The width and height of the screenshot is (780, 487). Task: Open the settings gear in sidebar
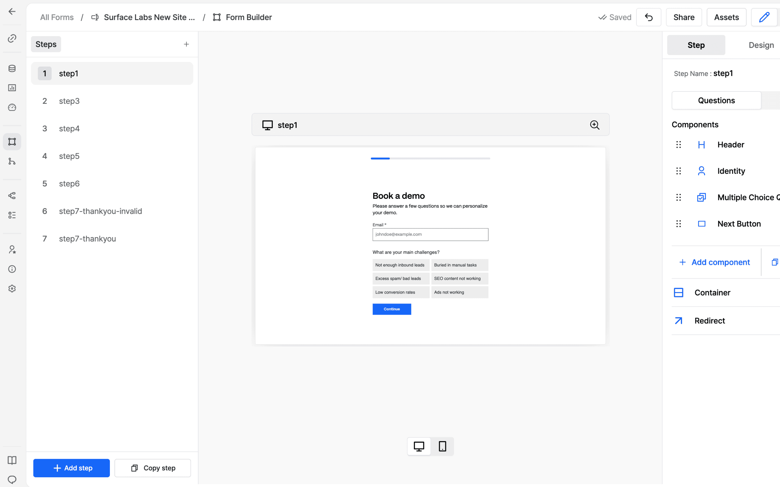(x=12, y=289)
